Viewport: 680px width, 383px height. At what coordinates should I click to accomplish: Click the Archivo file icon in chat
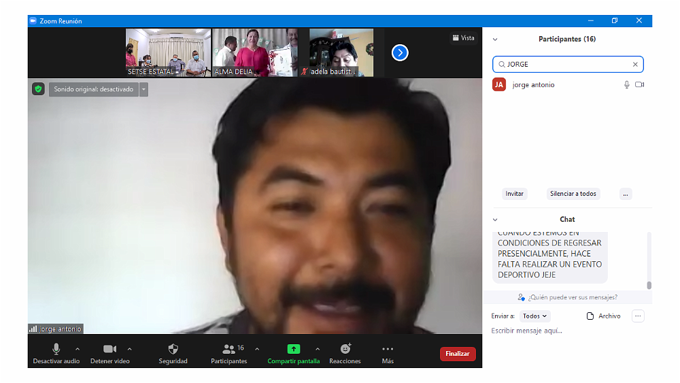point(590,316)
